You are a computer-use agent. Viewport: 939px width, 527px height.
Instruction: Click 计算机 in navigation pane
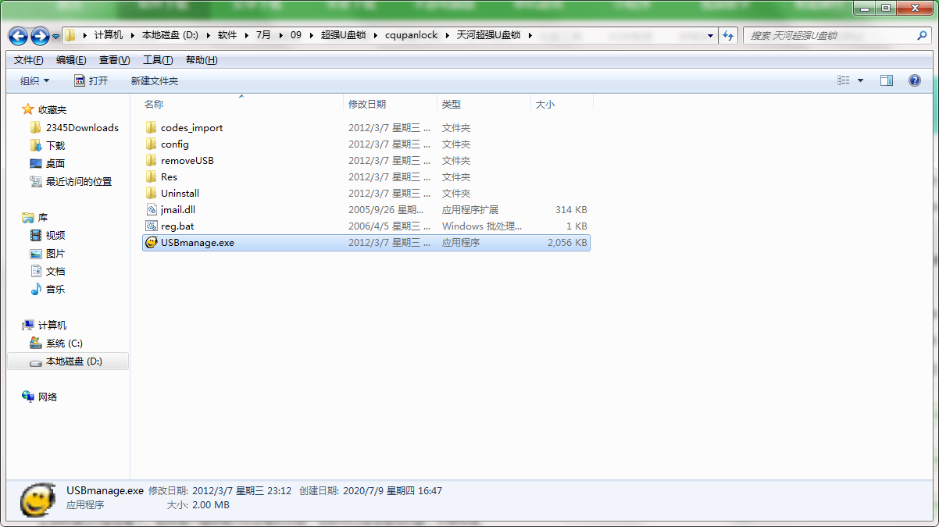pyautogui.click(x=52, y=325)
